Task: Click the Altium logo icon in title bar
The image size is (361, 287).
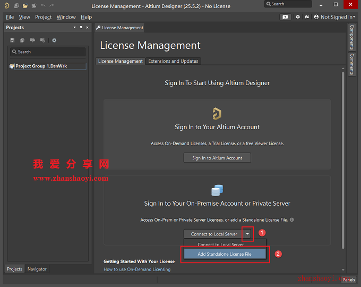Action: coord(7,5)
